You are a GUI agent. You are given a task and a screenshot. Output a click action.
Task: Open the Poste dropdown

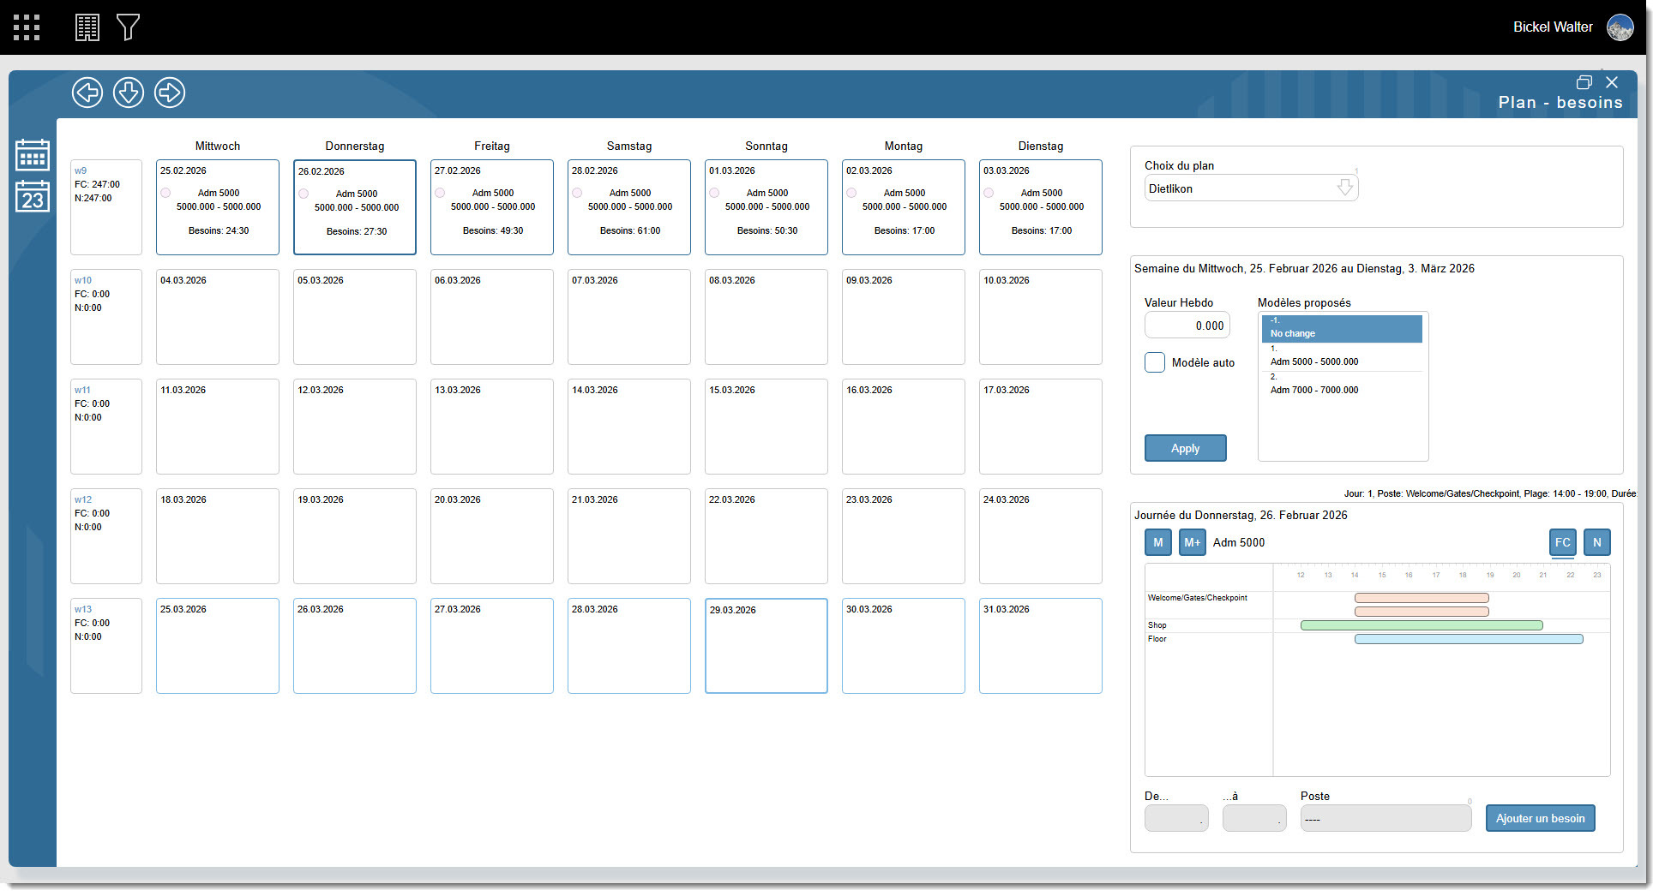coord(1386,818)
